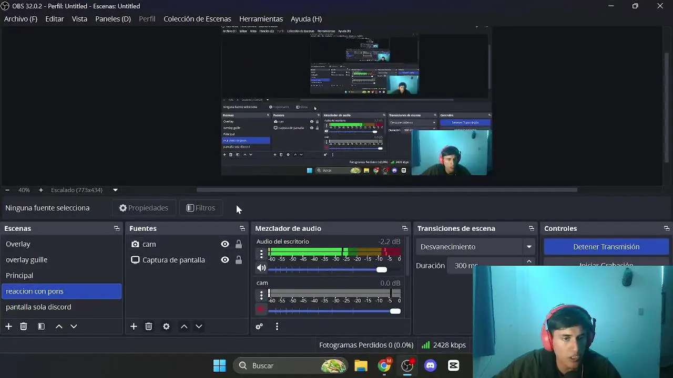Open options dots for cam audio channel
673x378 pixels.
[261, 296]
